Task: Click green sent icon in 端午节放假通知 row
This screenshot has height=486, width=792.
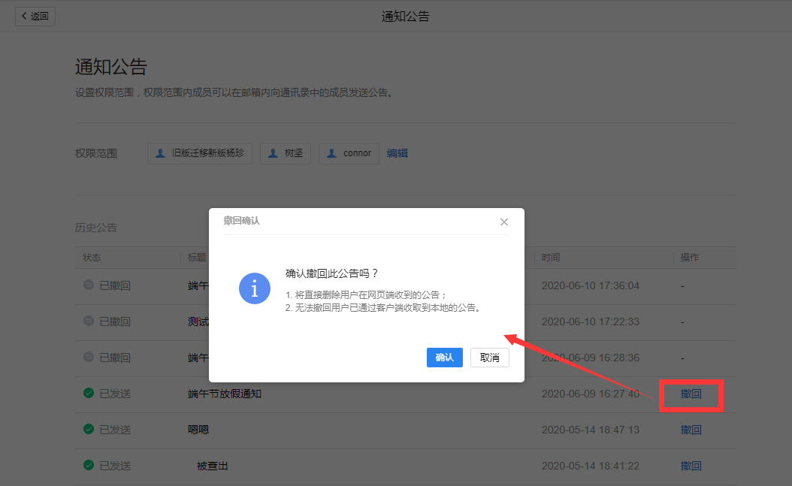Action: 89,394
